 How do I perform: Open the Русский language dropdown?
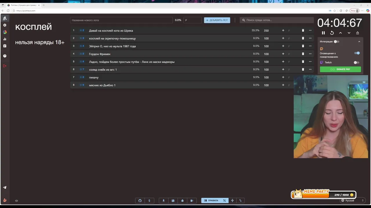click(x=352, y=200)
